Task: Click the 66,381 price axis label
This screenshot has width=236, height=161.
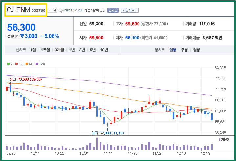Action: click(x=221, y=100)
